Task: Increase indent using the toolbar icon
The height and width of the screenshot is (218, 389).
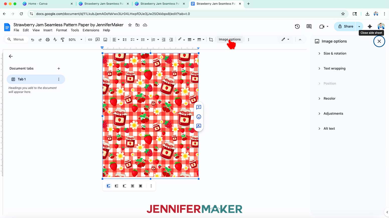Action: pos(171,39)
